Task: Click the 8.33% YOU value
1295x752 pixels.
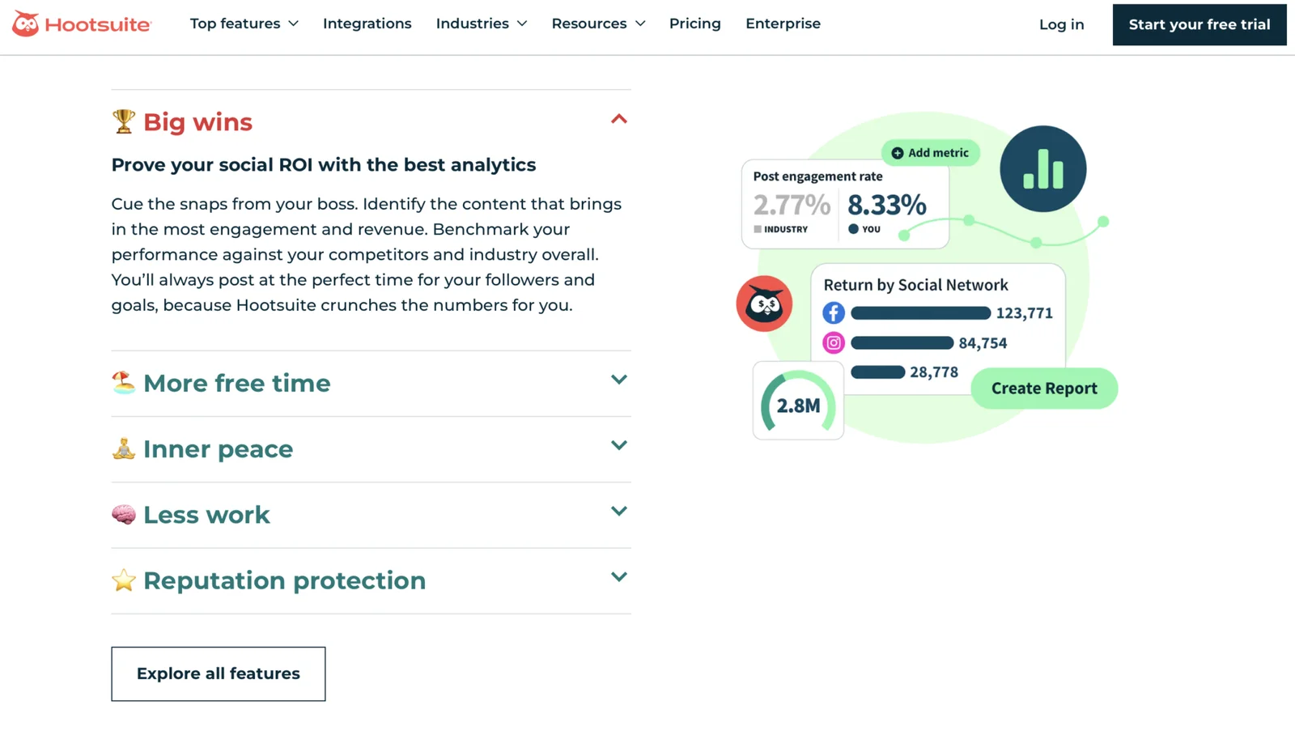Action: [887, 205]
